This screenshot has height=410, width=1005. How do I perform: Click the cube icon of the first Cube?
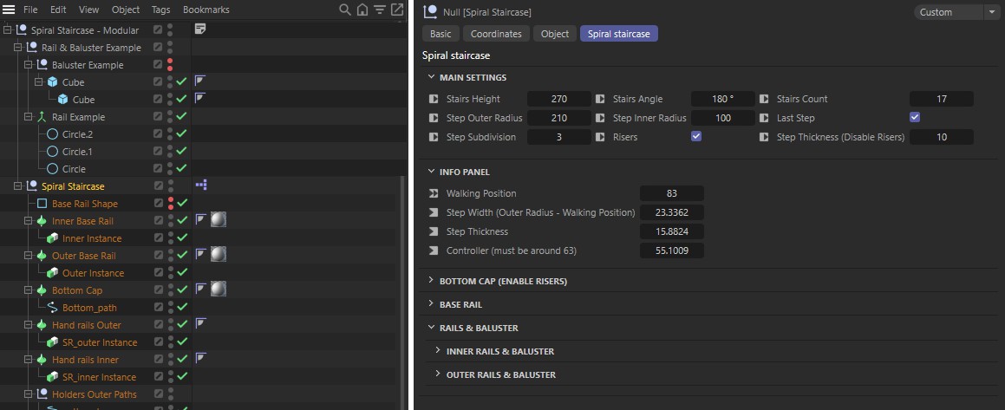[53, 82]
